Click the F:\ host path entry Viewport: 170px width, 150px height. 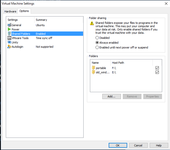pos(114,68)
